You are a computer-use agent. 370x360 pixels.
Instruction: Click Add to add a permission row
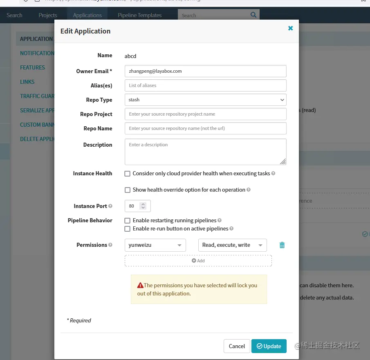198,261
